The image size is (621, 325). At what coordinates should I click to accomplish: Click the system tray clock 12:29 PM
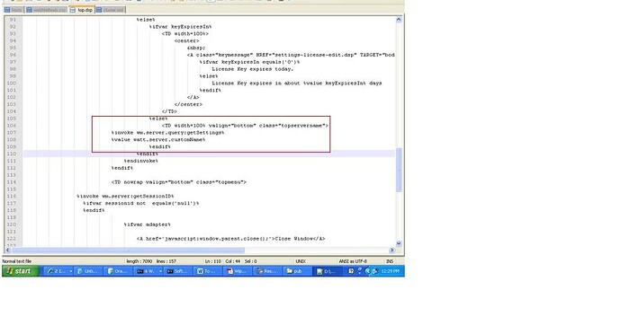pyautogui.click(x=390, y=271)
